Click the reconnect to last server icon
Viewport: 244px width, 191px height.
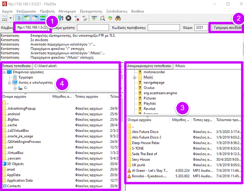point(84,18)
